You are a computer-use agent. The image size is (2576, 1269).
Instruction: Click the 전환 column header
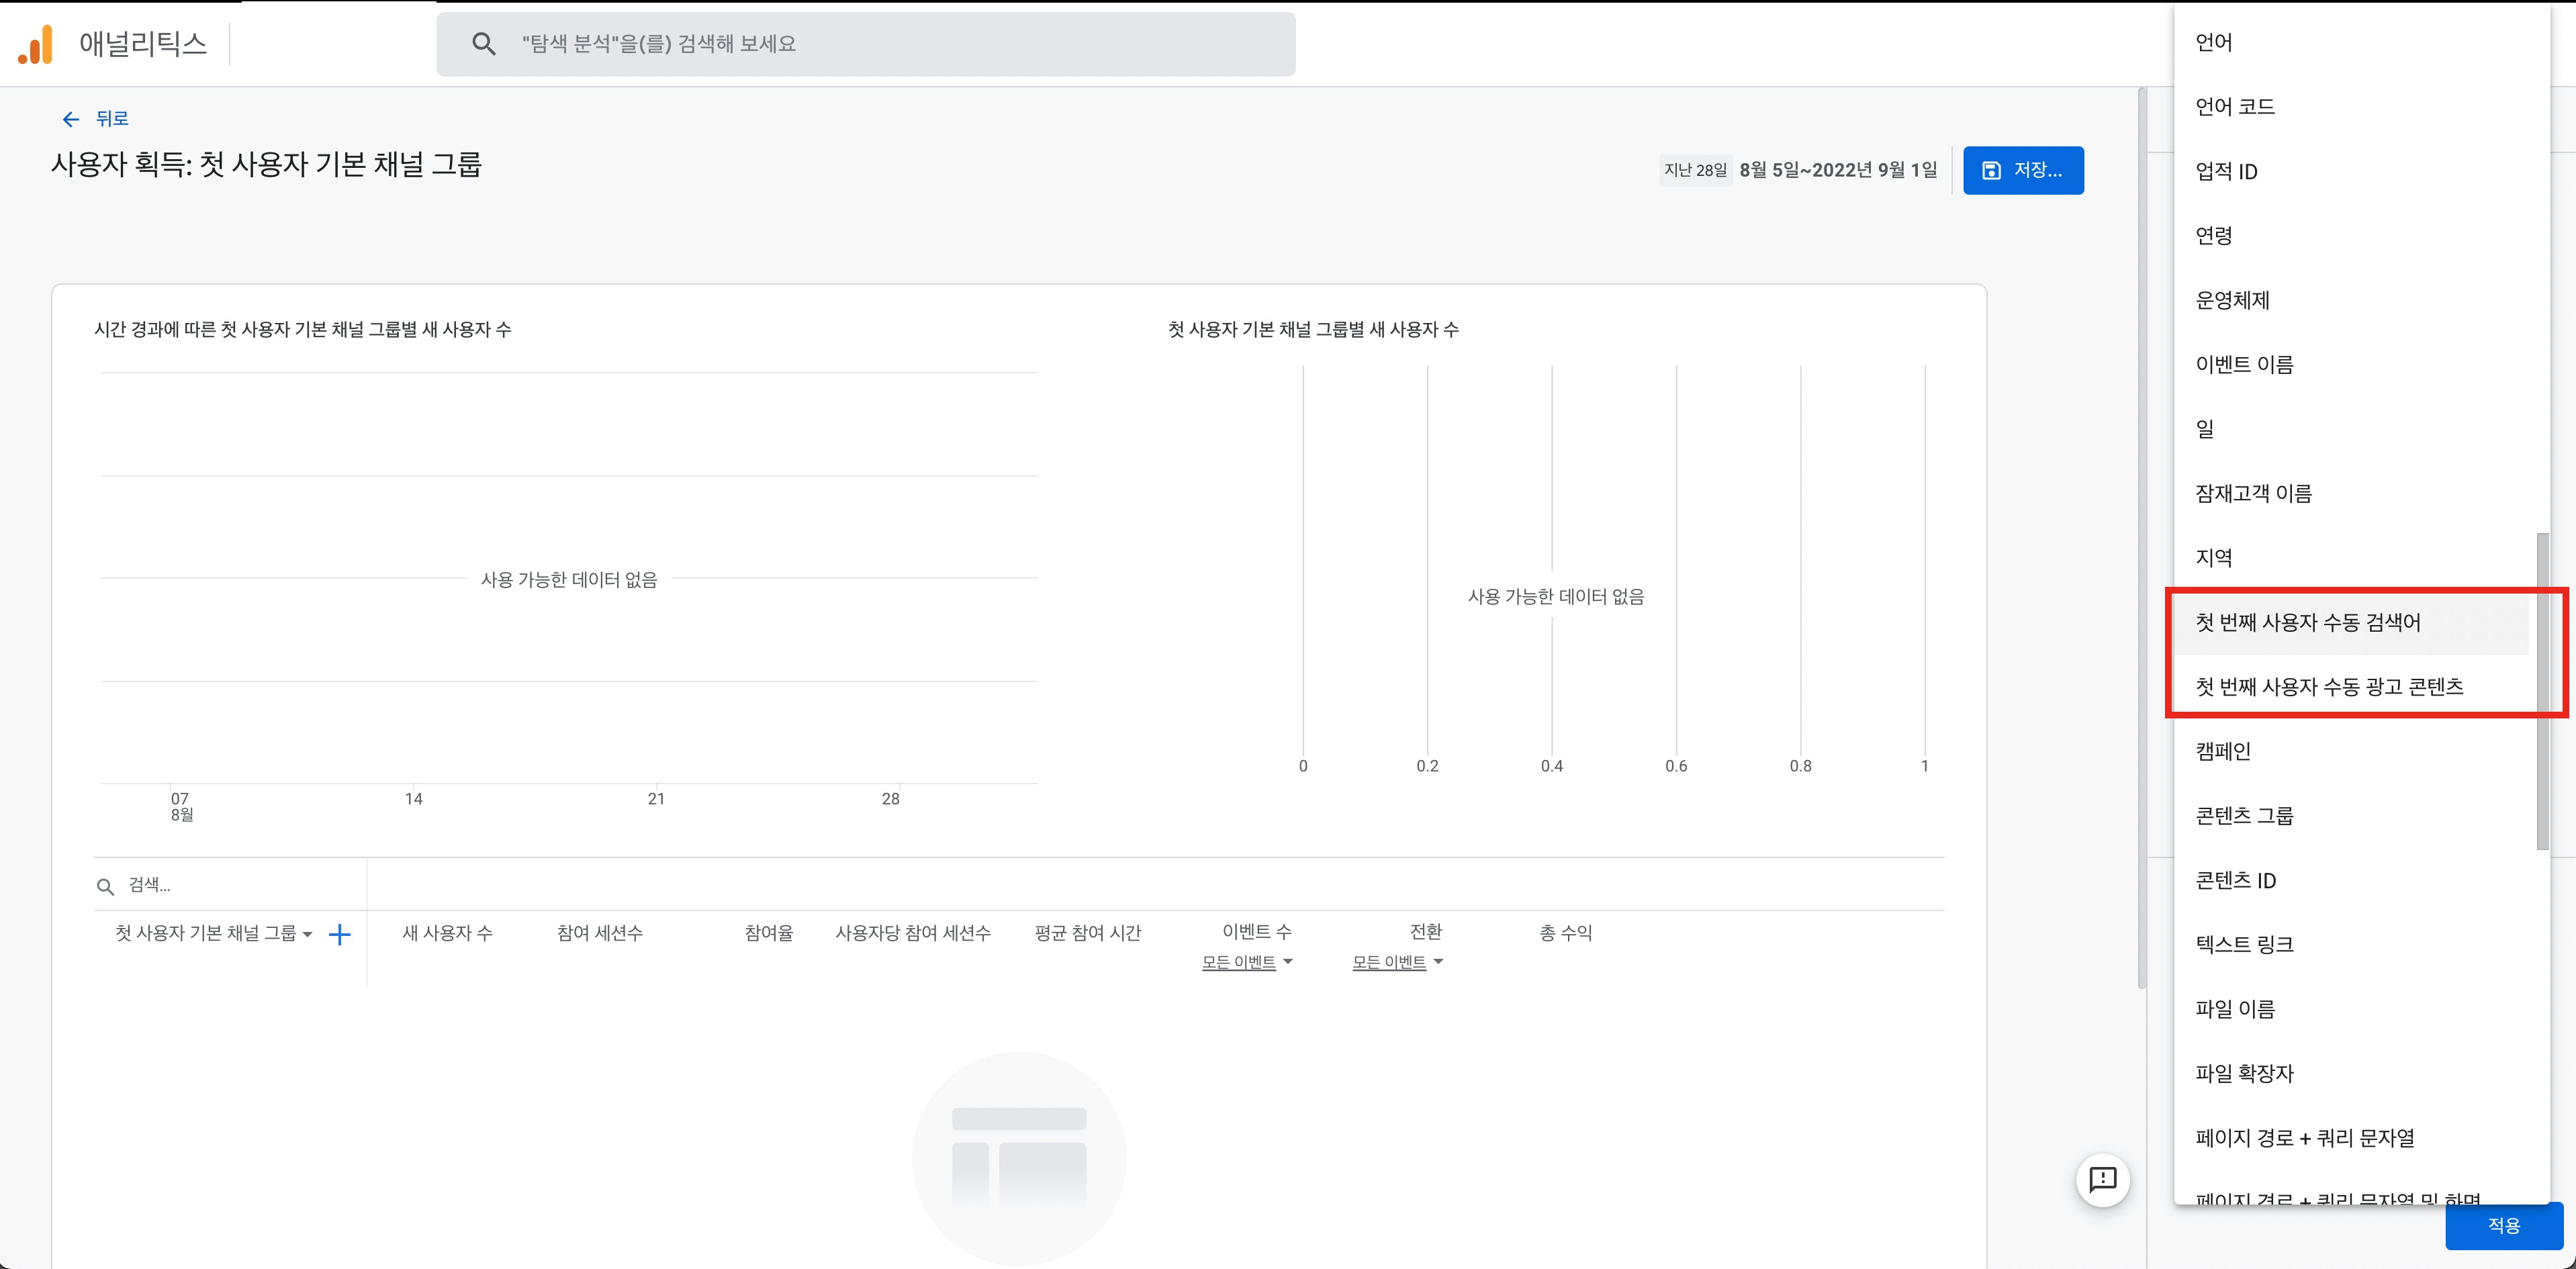[1426, 932]
